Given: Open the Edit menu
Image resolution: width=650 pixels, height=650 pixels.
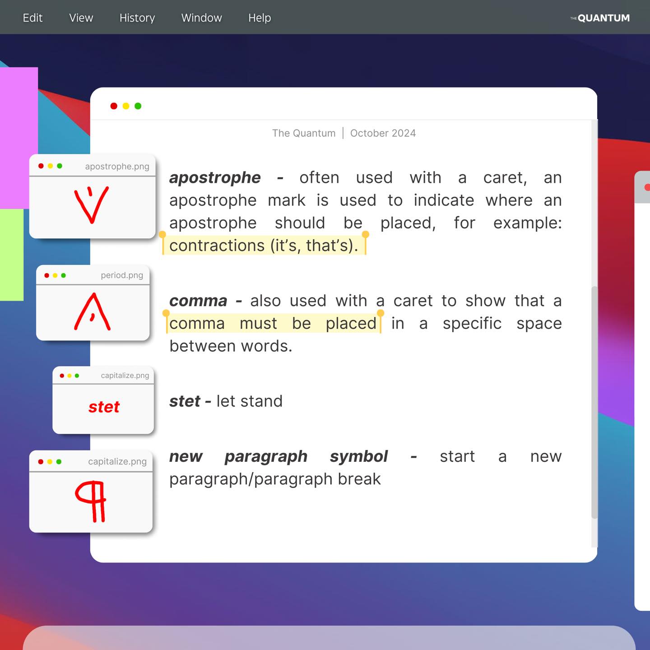Looking at the screenshot, I should [32, 18].
